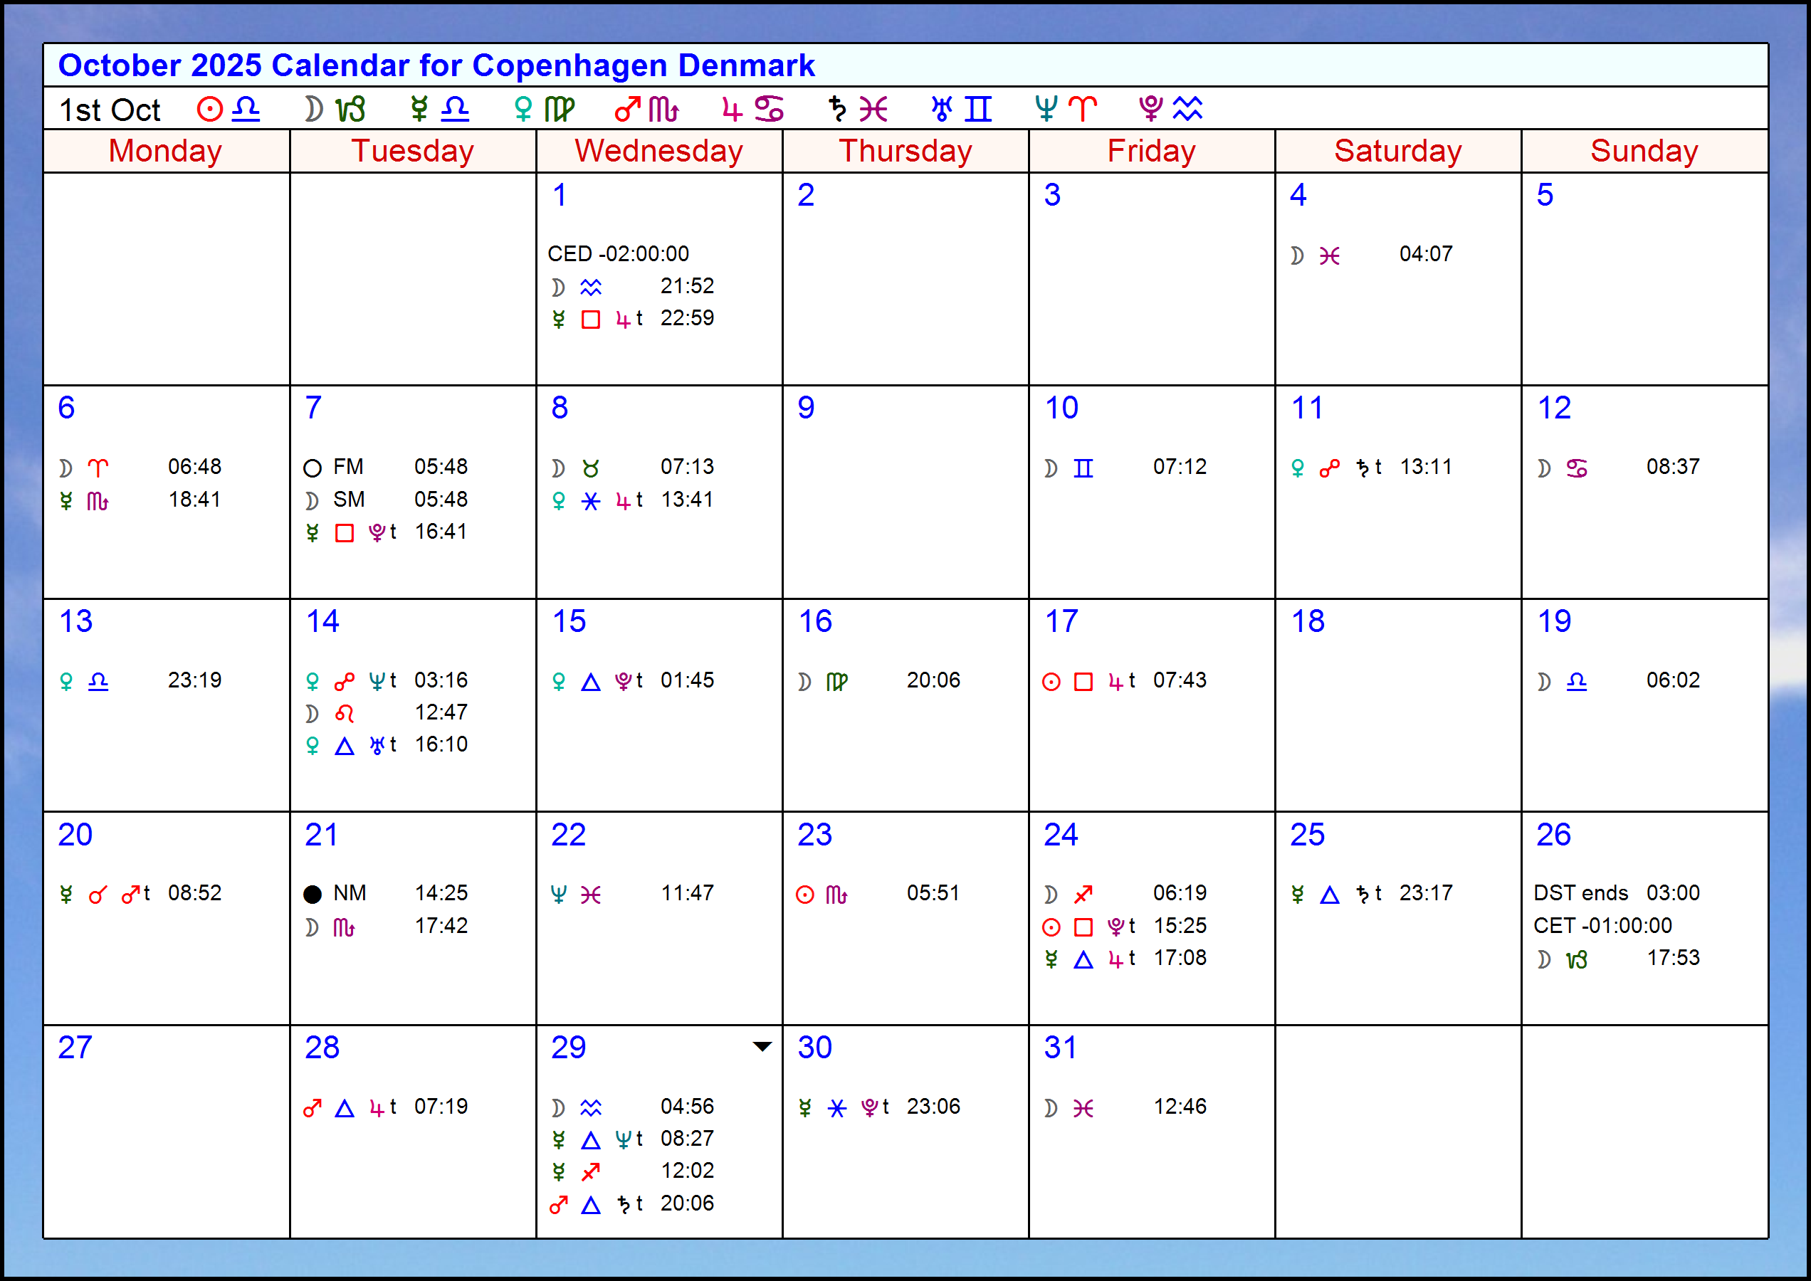Click the October 2025 calendar title

(x=436, y=65)
